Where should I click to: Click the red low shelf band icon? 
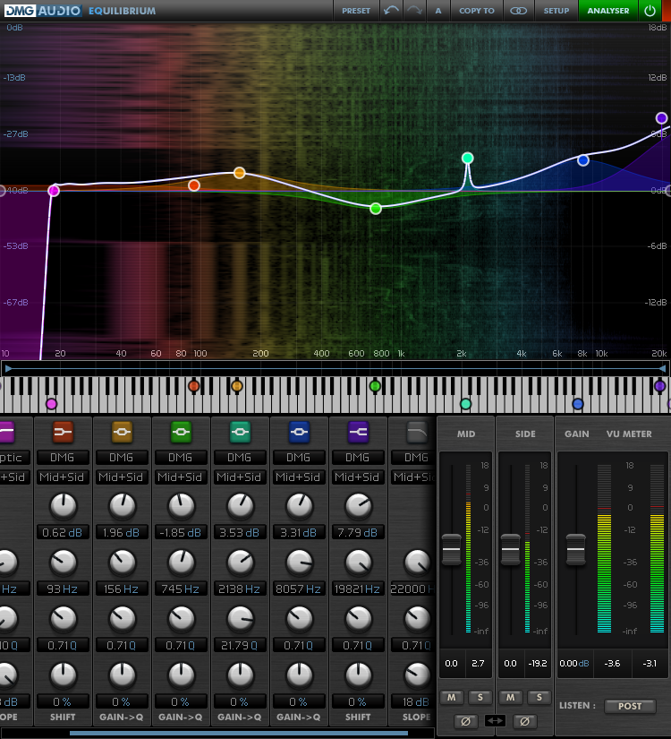click(x=63, y=434)
